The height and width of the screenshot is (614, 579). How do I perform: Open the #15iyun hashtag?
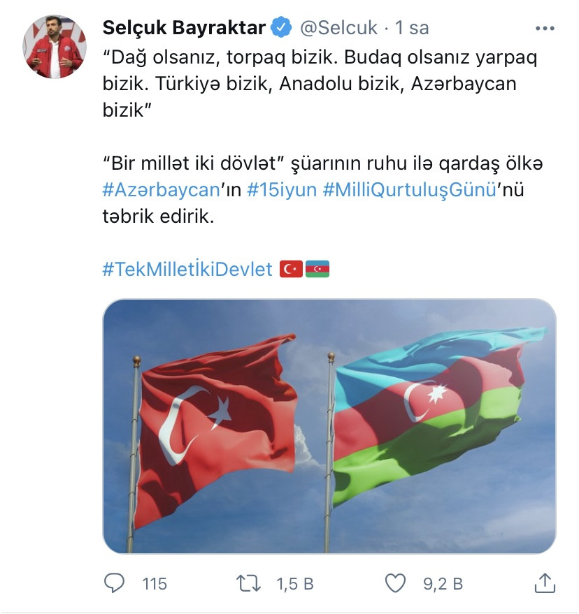282,190
